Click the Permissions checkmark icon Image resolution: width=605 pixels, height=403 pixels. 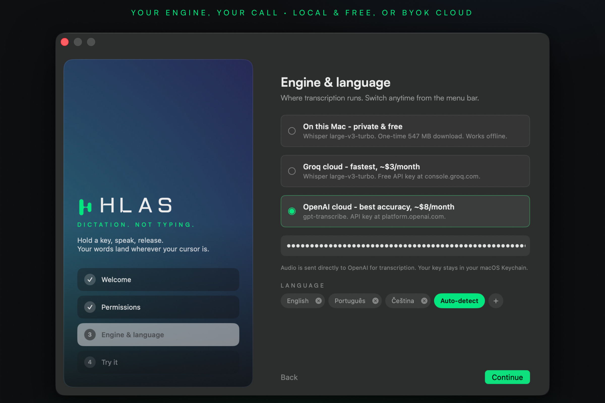pyautogui.click(x=90, y=307)
